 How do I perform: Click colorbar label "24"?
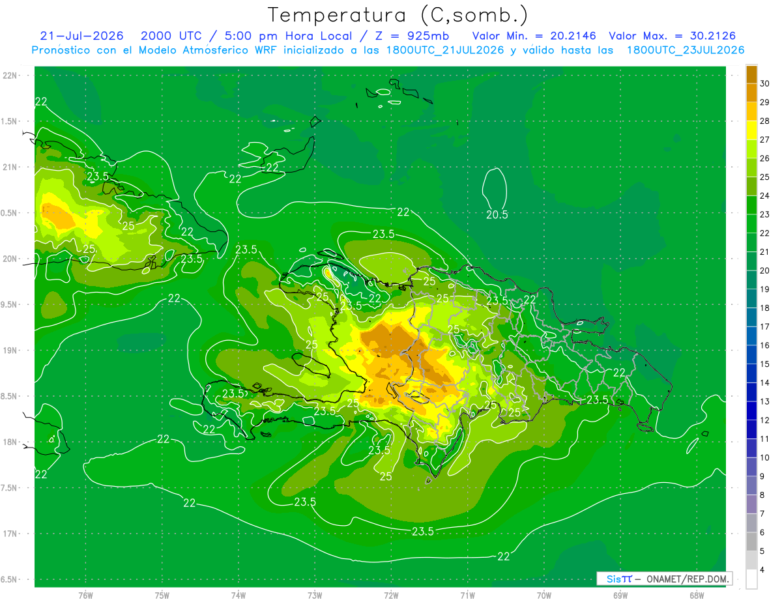pyautogui.click(x=765, y=195)
